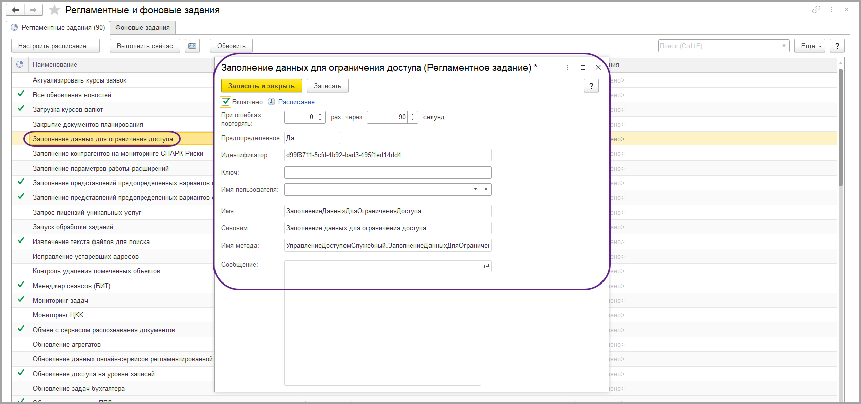The width and height of the screenshot is (861, 404).
Task: Expand the Еще menu
Action: [x=810, y=46]
